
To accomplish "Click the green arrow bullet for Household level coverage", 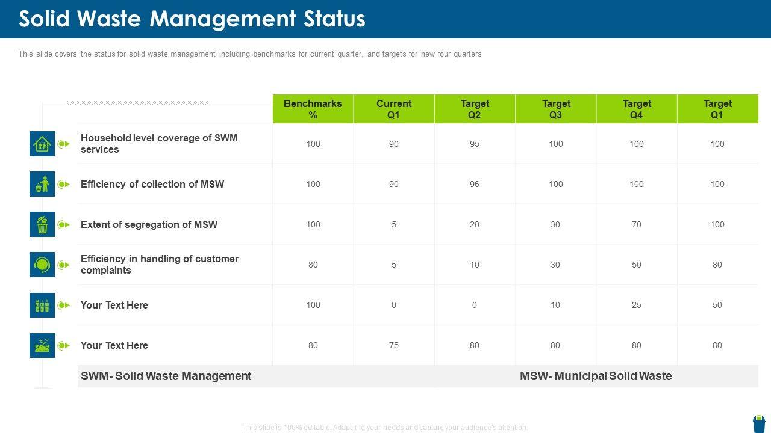I will 64,144.
